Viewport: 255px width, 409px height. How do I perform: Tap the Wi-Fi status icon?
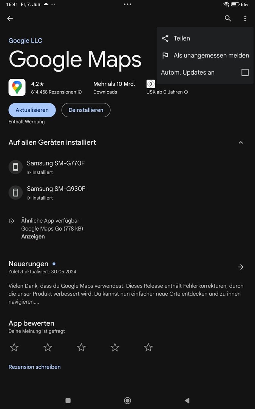pyautogui.click(x=226, y=5)
